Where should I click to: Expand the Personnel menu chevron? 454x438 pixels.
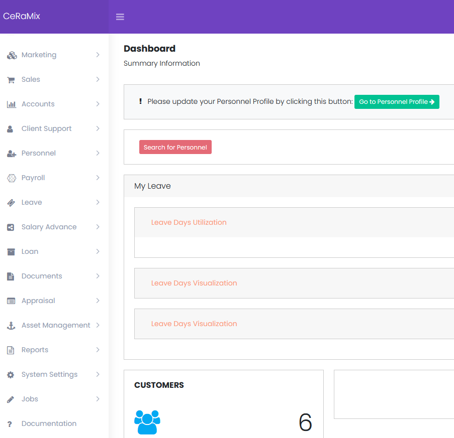point(98,153)
